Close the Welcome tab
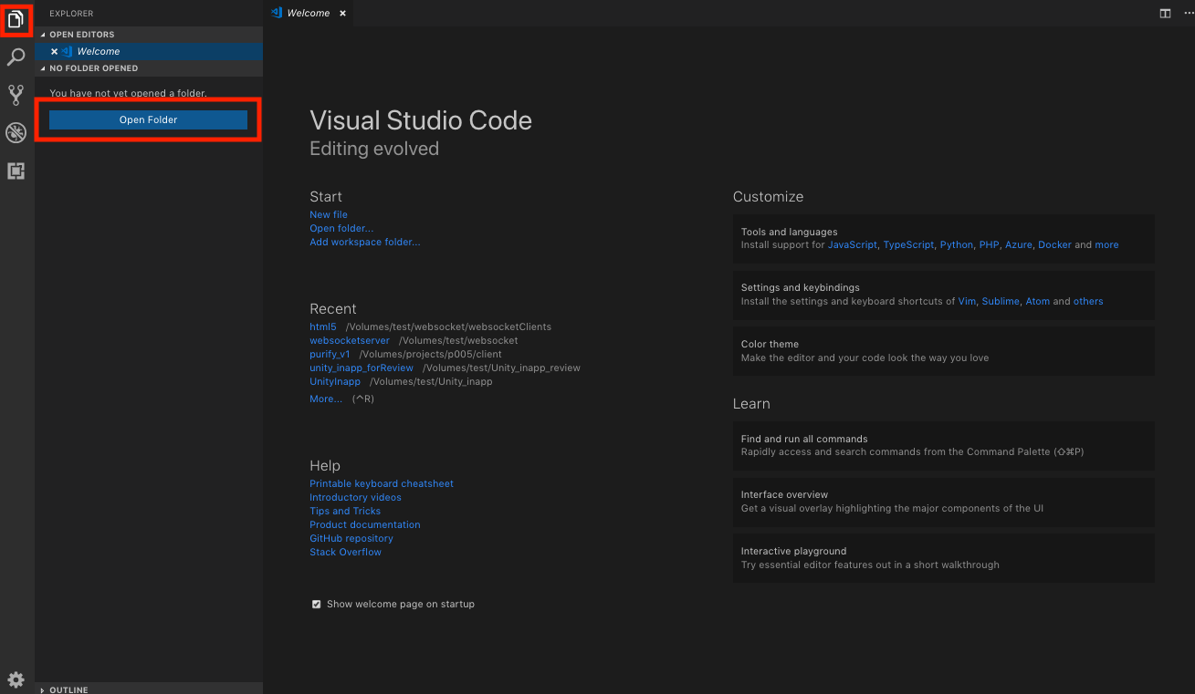Image resolution: width=1195 pixels, height=694 pixels. (x=342, y=14)
